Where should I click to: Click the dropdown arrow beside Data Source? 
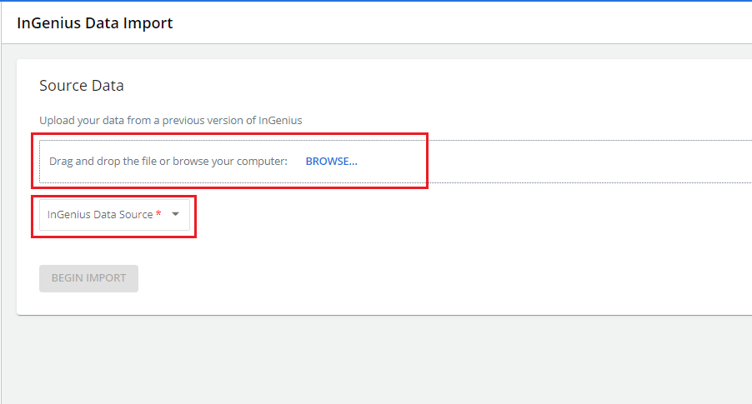(x=175, y=214)
